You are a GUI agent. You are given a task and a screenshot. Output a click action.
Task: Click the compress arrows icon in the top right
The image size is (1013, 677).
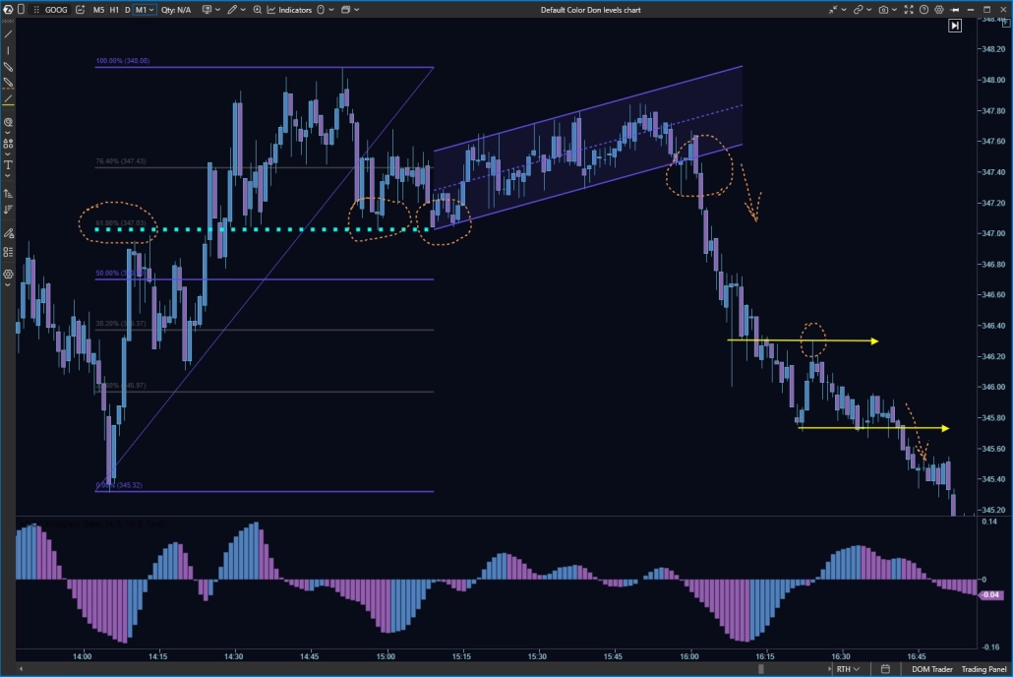(x=833, y=10)
